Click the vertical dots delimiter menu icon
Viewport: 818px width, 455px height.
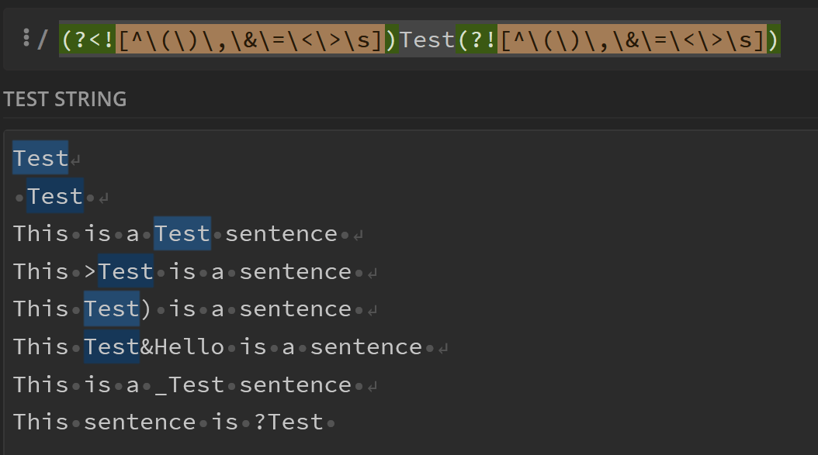(x=26, y=38)
